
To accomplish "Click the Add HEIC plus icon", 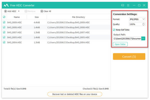I will 5,11.
